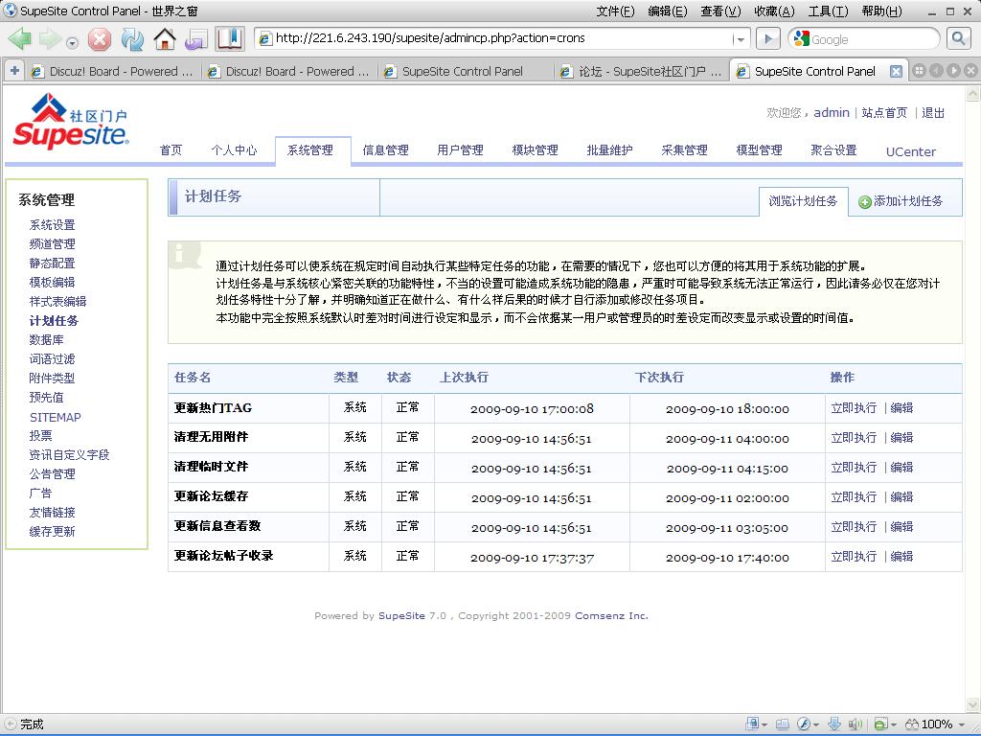Click the Refresh page icon
The image size is (981, 736).
pyautogui.click(x=132, y=39)
